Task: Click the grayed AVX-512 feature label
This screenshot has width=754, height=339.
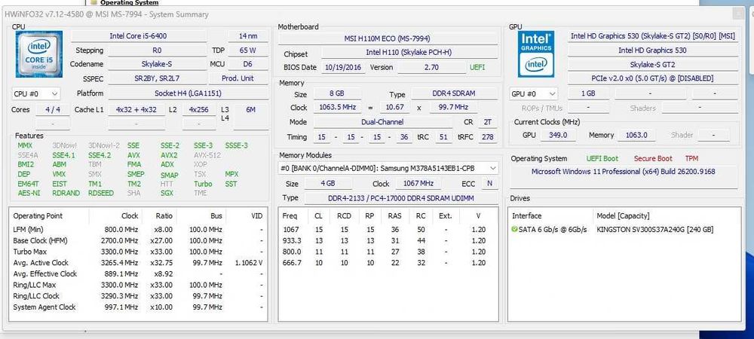Action: (x=207, y=155)
